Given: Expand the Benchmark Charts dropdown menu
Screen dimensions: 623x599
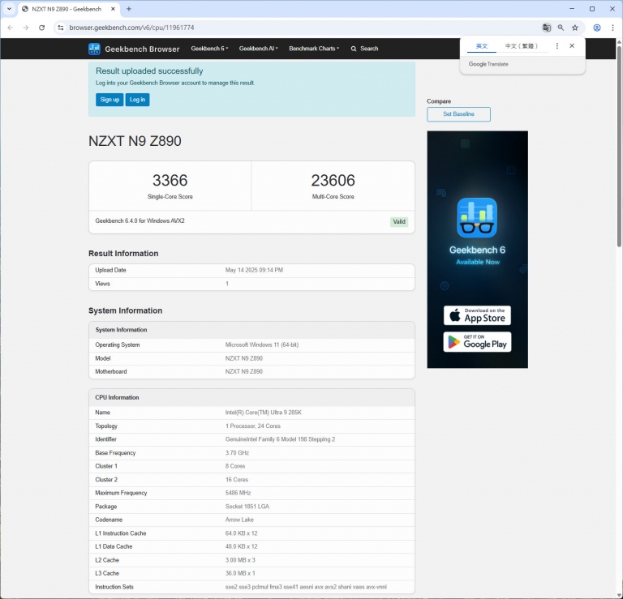Looking at the screenshot, I should point(314,49).
